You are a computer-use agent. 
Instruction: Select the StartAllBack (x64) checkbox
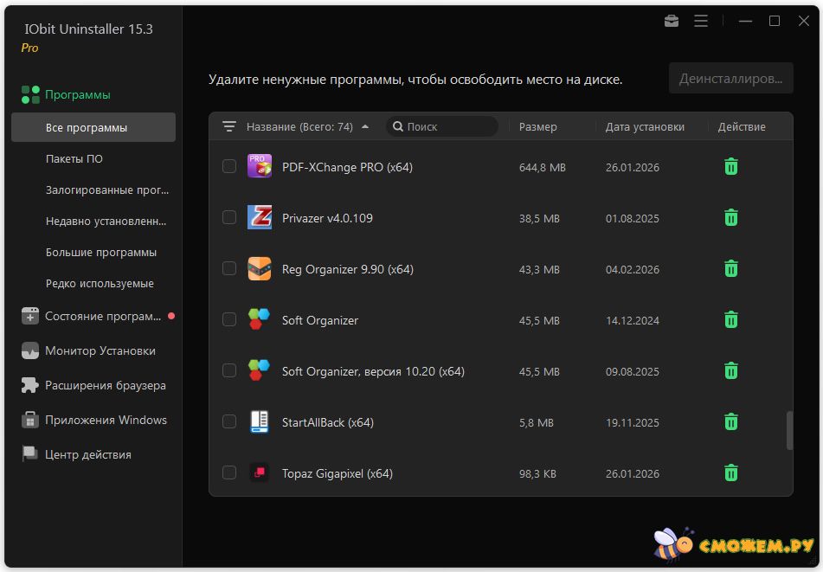(x=229, y=422)
